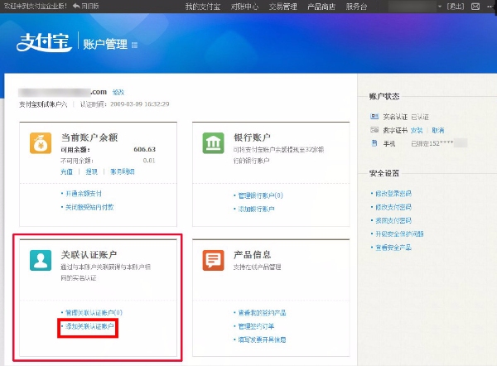Click the 关闭接受站内付款 link

(89, 207)
